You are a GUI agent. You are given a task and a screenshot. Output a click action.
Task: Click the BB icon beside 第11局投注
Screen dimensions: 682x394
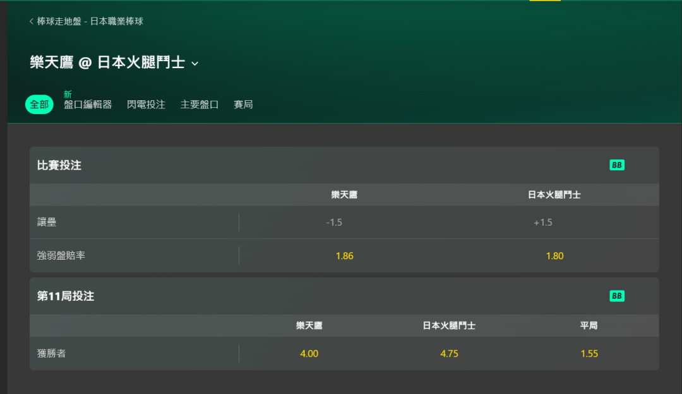tap(617, 296)
